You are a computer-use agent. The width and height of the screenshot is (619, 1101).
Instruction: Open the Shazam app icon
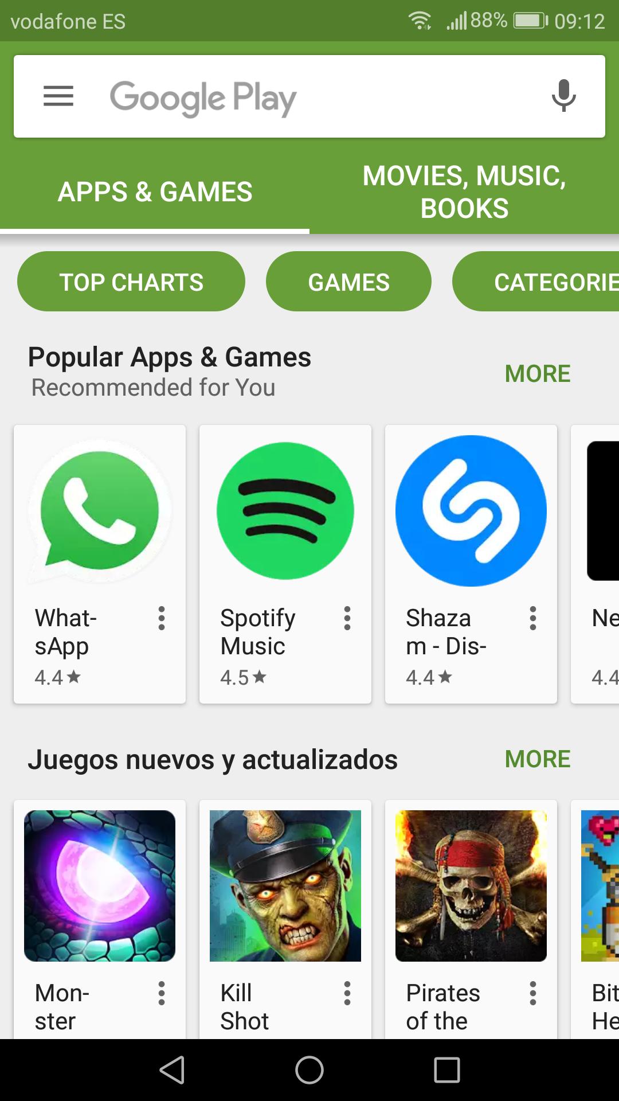click(471, 511)
